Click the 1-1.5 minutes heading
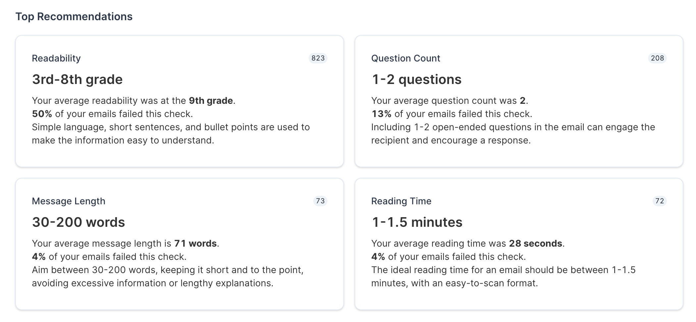This screenshot has height=322, width=696. point(417,222)
